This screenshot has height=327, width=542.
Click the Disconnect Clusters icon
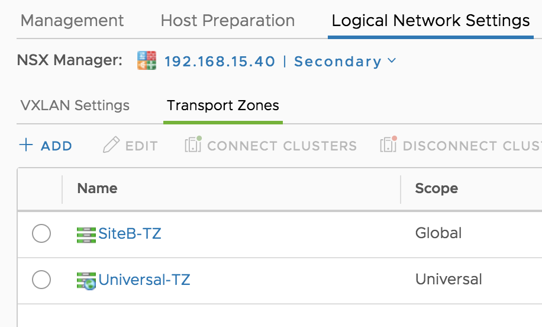(x=389, y=145)
